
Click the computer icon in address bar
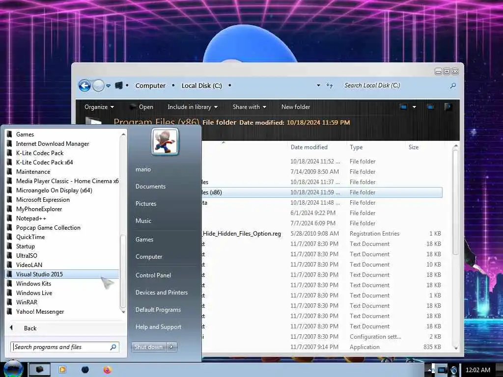119,85
